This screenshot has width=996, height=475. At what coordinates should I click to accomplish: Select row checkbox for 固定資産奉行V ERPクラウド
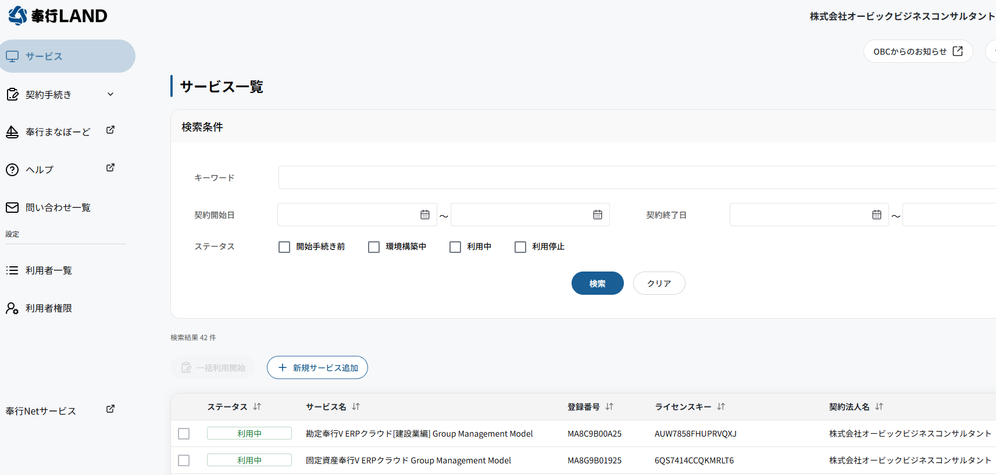click(x=184, y=460)
